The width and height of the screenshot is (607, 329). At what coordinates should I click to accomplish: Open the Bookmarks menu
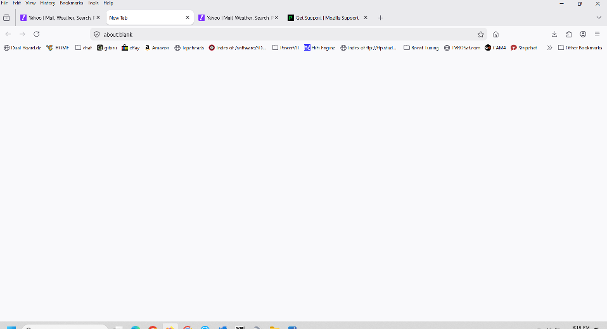tap(71, 3)
